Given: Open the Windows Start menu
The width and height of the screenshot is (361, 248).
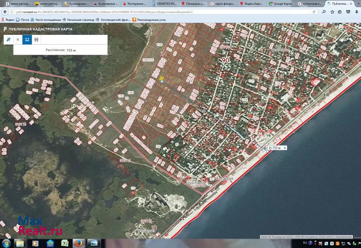Looking at the screenshot, I should [x=7, y=243].
